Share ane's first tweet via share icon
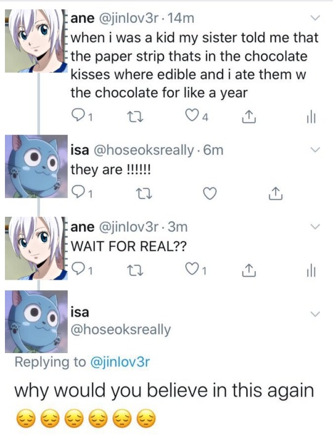Screen dimensions: 333x440 click(x=249, y=116)
